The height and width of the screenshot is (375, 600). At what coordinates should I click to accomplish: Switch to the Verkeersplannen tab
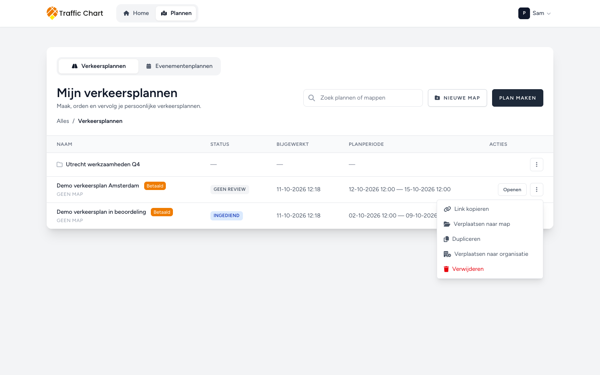99,66
